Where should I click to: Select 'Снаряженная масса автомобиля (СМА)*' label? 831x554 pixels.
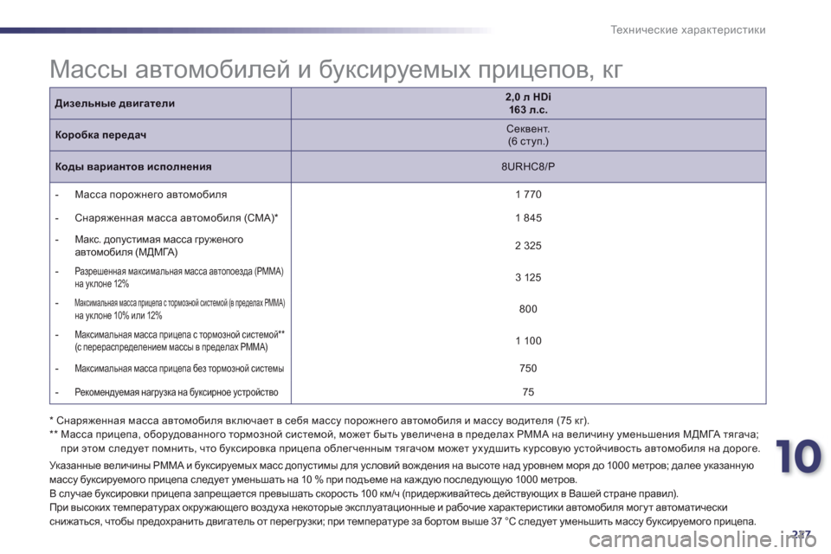tap(177, 218)
